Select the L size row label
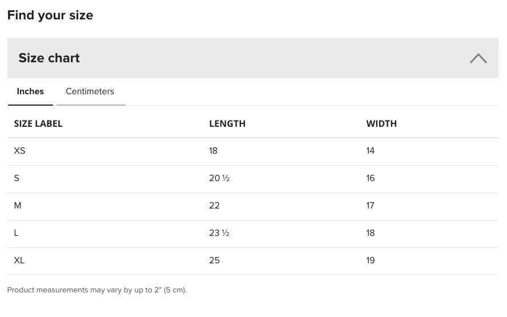Image resolution: width=507 pixels, height=317 pixels. coord(16,233)
